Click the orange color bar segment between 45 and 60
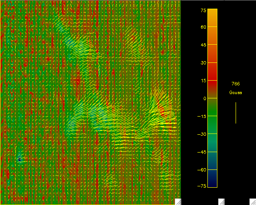 click(212, 36)
